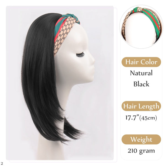Click the mannequin's false eyelashes
Image resolution: width=166 pixels, height=166 pixels.
pos(80,55)
